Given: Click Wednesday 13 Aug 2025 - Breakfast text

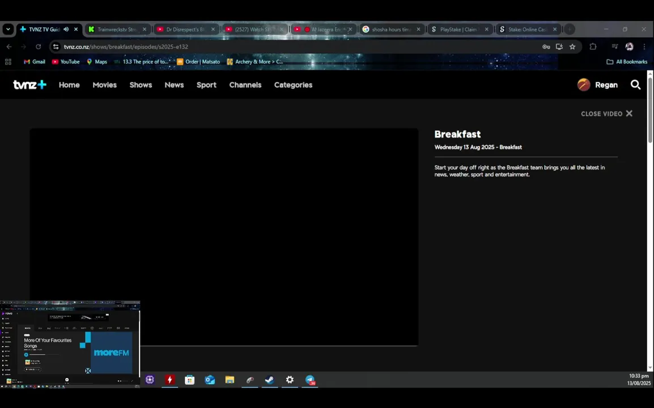Looking at the screenshot, I should [478, 147].
